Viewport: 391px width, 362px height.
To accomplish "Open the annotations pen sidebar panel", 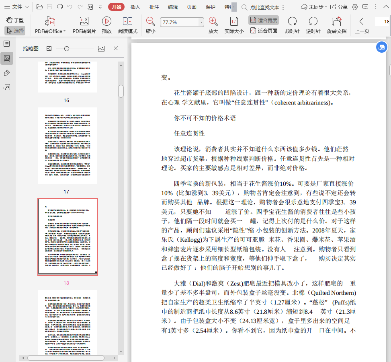I will [x=7, y=73].
